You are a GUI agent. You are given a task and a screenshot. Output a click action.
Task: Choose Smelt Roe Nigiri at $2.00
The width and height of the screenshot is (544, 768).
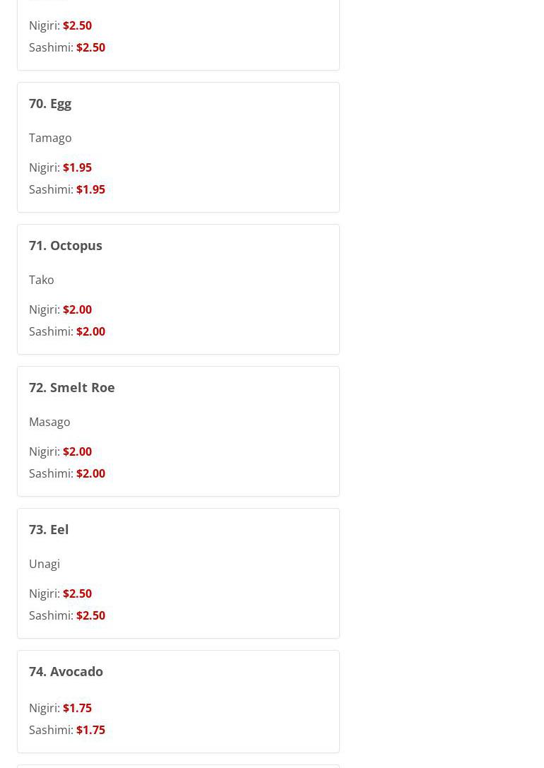pos(78,451)
